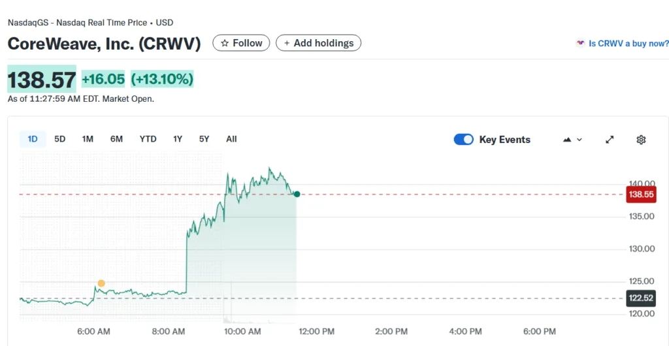This screenshot has width=669, height=346.
Task: Click the orange key event marker on chart
Action: (x=101, y=283)
